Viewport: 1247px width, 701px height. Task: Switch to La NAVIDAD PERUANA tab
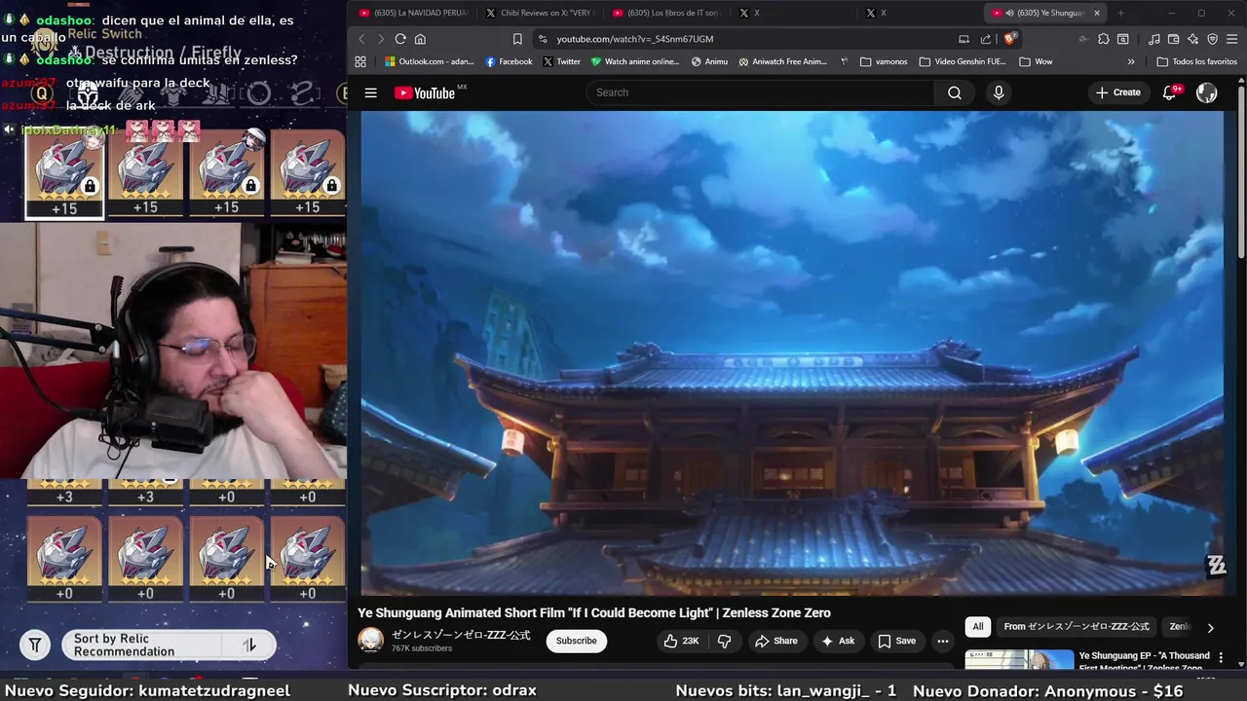(414, 13)
